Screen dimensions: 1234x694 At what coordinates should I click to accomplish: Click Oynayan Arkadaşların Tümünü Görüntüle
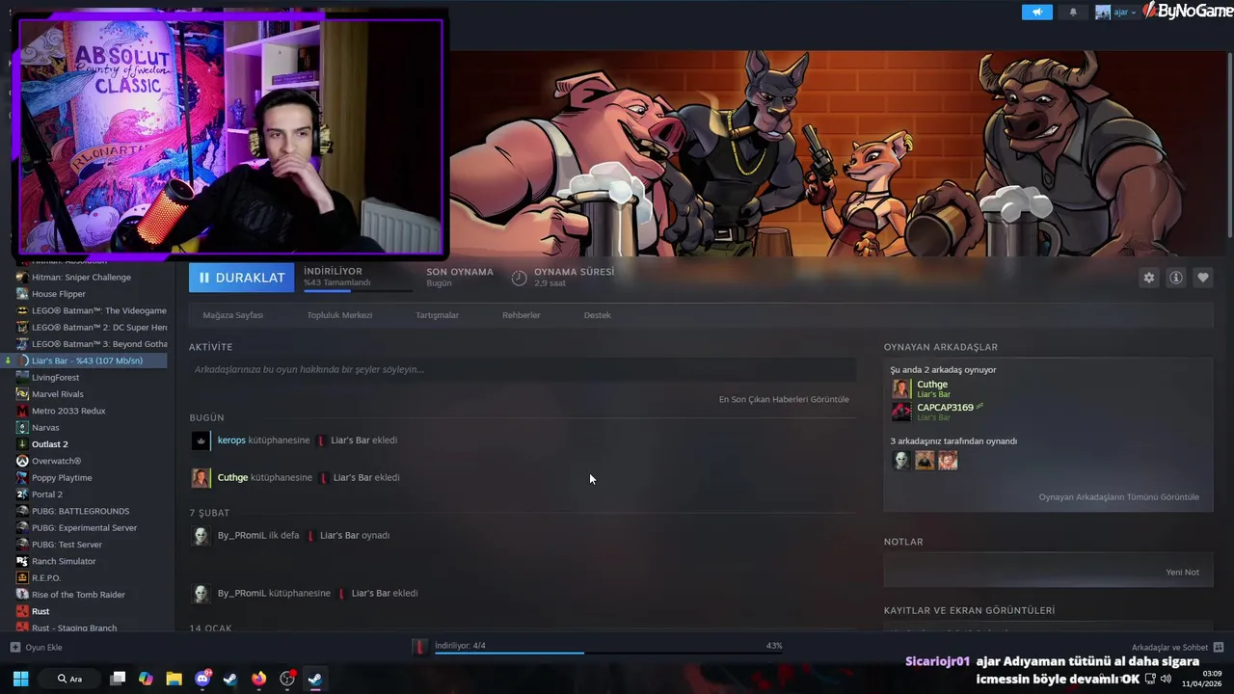(1118, 497)
